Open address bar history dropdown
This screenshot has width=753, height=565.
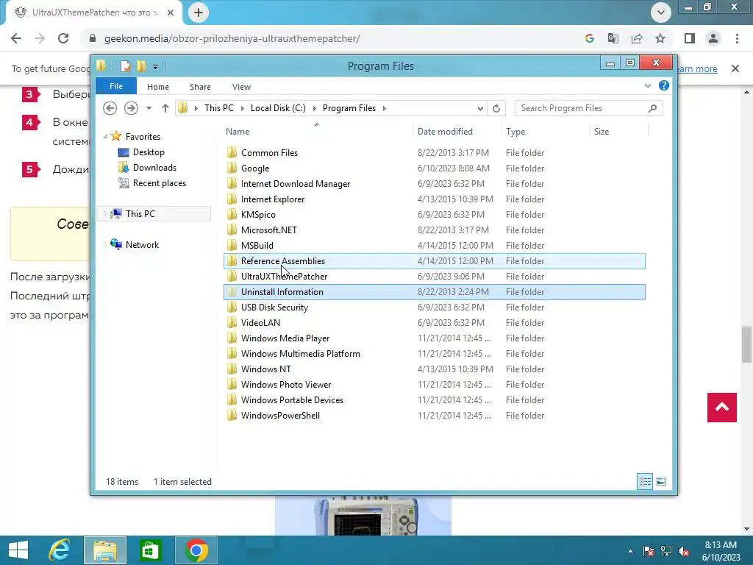click(x=480, y=109)
